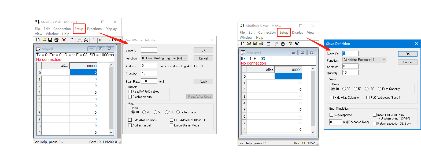Click New document icon in Modbus Poll toolbar
The image size is (421, 159).
click(38, 40)
